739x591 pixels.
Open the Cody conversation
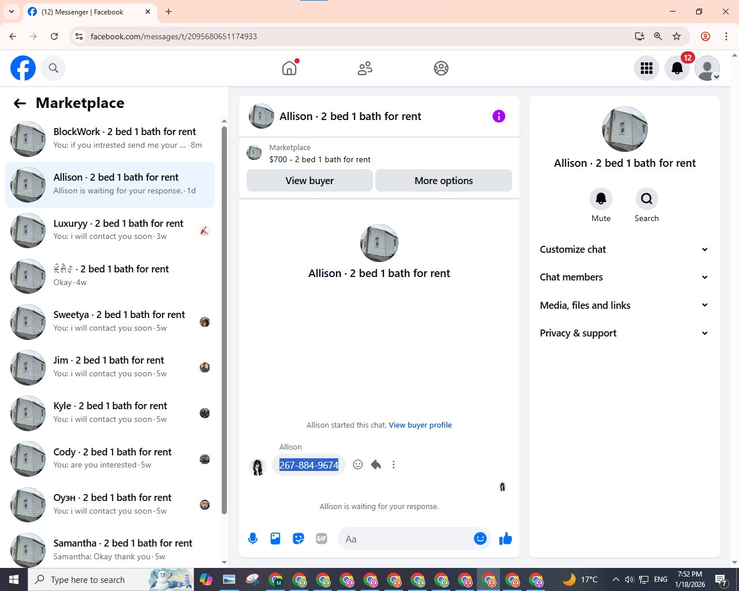tap(110, 459)
